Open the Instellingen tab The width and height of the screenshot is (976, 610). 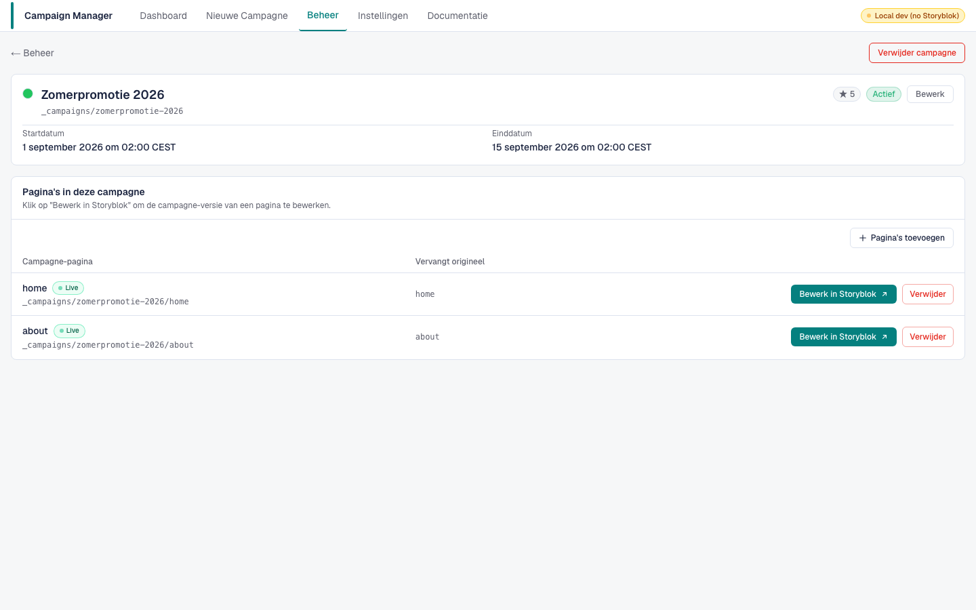pyautogui.click(x=383, y=16)
